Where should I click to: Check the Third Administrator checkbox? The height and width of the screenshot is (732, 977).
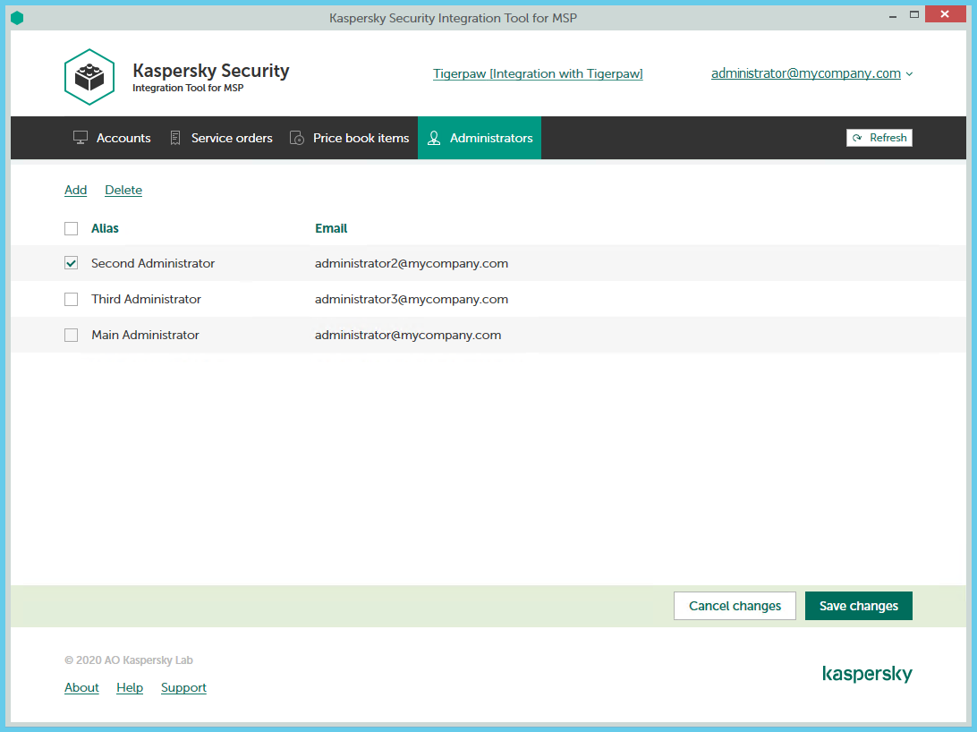click(72, 300)
